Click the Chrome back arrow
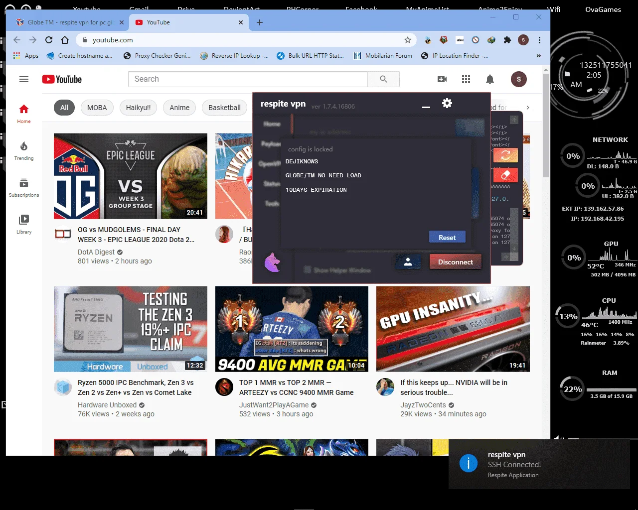Screen dimensions: 638x510 click(x=17, y=40)
